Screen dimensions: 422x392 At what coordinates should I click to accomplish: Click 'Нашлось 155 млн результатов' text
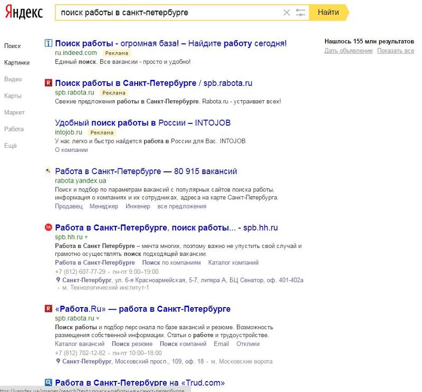[x=369, y=42]
